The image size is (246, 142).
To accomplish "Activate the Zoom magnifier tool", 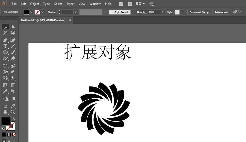I will click(13, 112).
